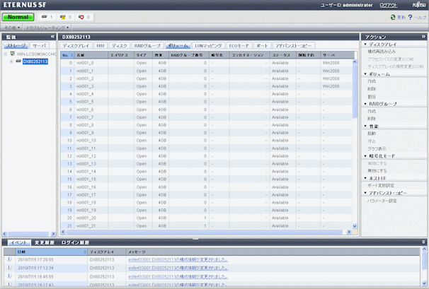The height and width of the screenshot is (289, 429).
Task: Click the green refresh icon
Action: 393,17
